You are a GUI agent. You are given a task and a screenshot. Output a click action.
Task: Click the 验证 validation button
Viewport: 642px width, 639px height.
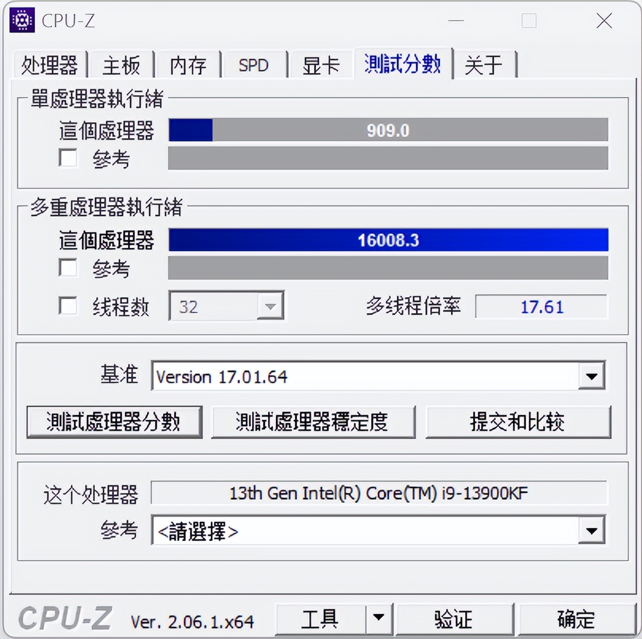click(x=454, y=618)
